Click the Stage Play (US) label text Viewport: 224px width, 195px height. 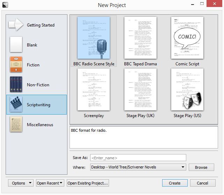tap(187, 116)
